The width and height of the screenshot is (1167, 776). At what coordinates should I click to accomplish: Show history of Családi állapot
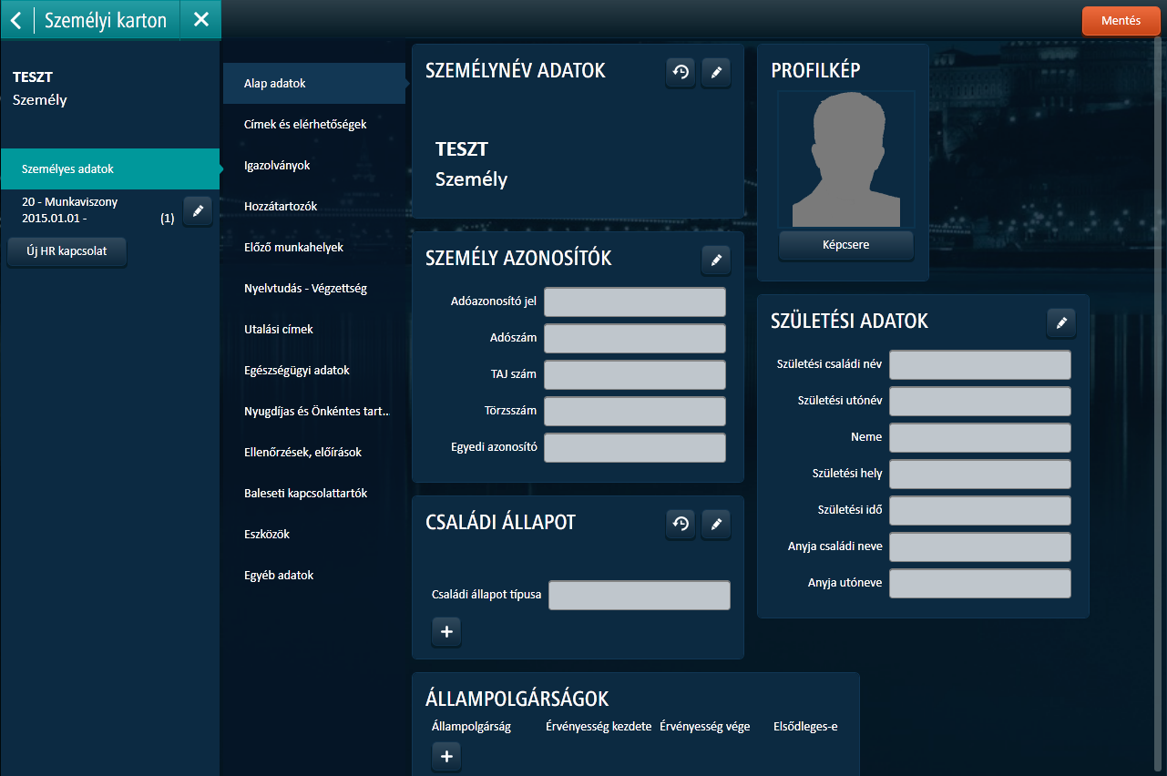[x=680, y=524]
